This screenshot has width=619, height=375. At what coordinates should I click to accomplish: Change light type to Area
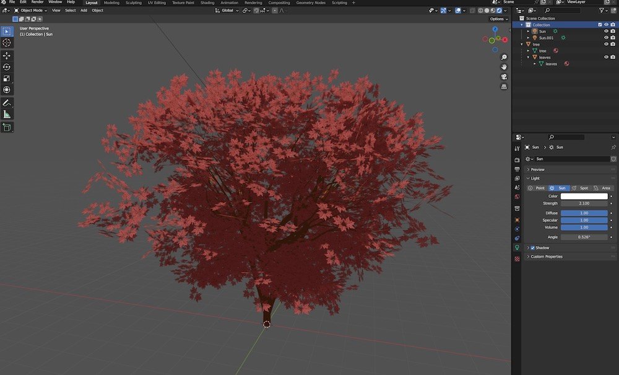click(602, 188)
